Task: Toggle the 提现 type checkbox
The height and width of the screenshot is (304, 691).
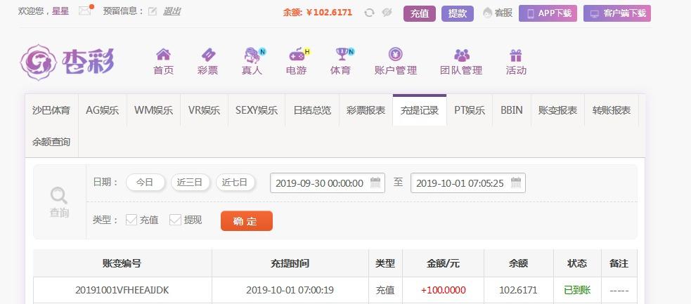Action: 176,220
